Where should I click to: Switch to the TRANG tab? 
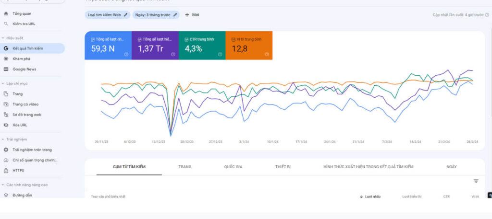pyautogui.click(x=185, y=167)
